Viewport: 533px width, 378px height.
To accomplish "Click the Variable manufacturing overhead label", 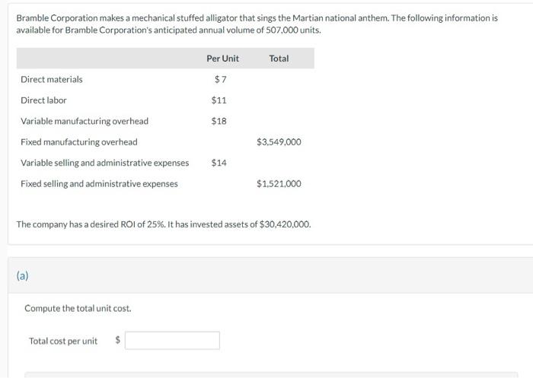I will pos(85,121).
